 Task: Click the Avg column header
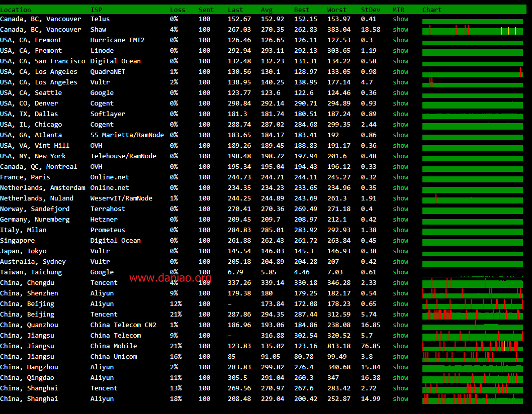coord(267,10)
